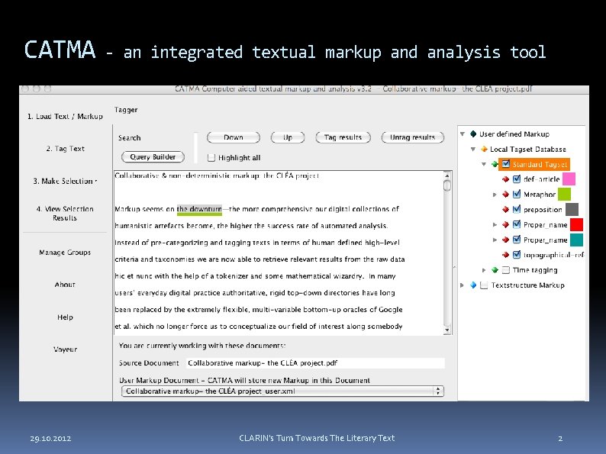This screenshot has height=454, width=606.
Task: Toggle the Highlight all checkbox
Action: coord(211,158)
